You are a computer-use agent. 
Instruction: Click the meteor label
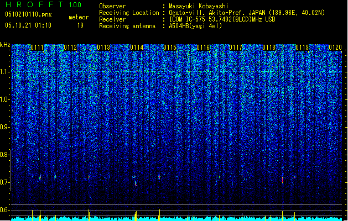79,17
